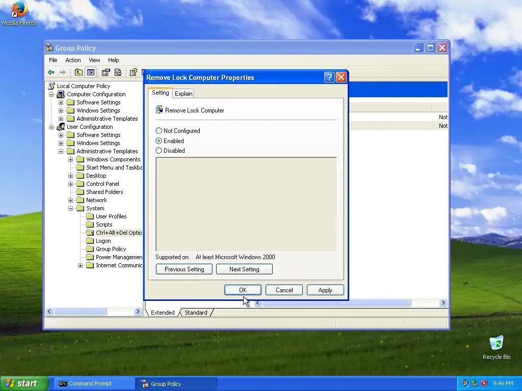Select the Group Policy folder tree item
Viewport: 522px width, 391px height.
pyautogui.click(x=111, y=249)
